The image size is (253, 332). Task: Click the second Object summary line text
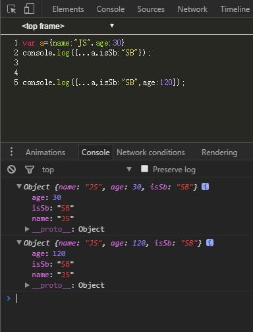[113, 243]
